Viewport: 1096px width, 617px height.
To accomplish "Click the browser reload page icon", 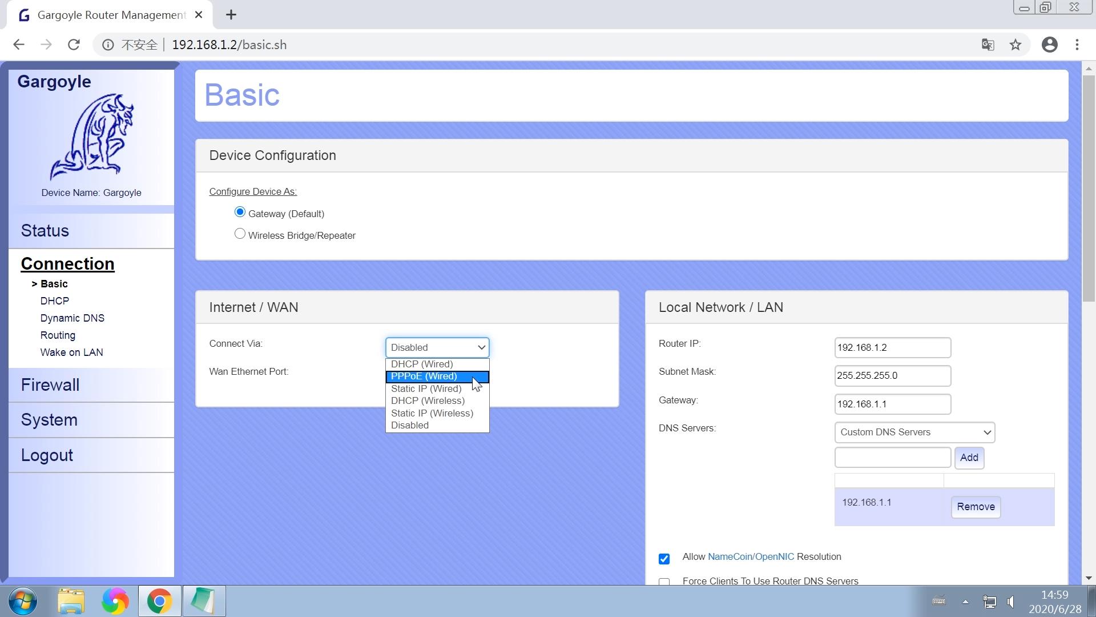I will (74, 45).
